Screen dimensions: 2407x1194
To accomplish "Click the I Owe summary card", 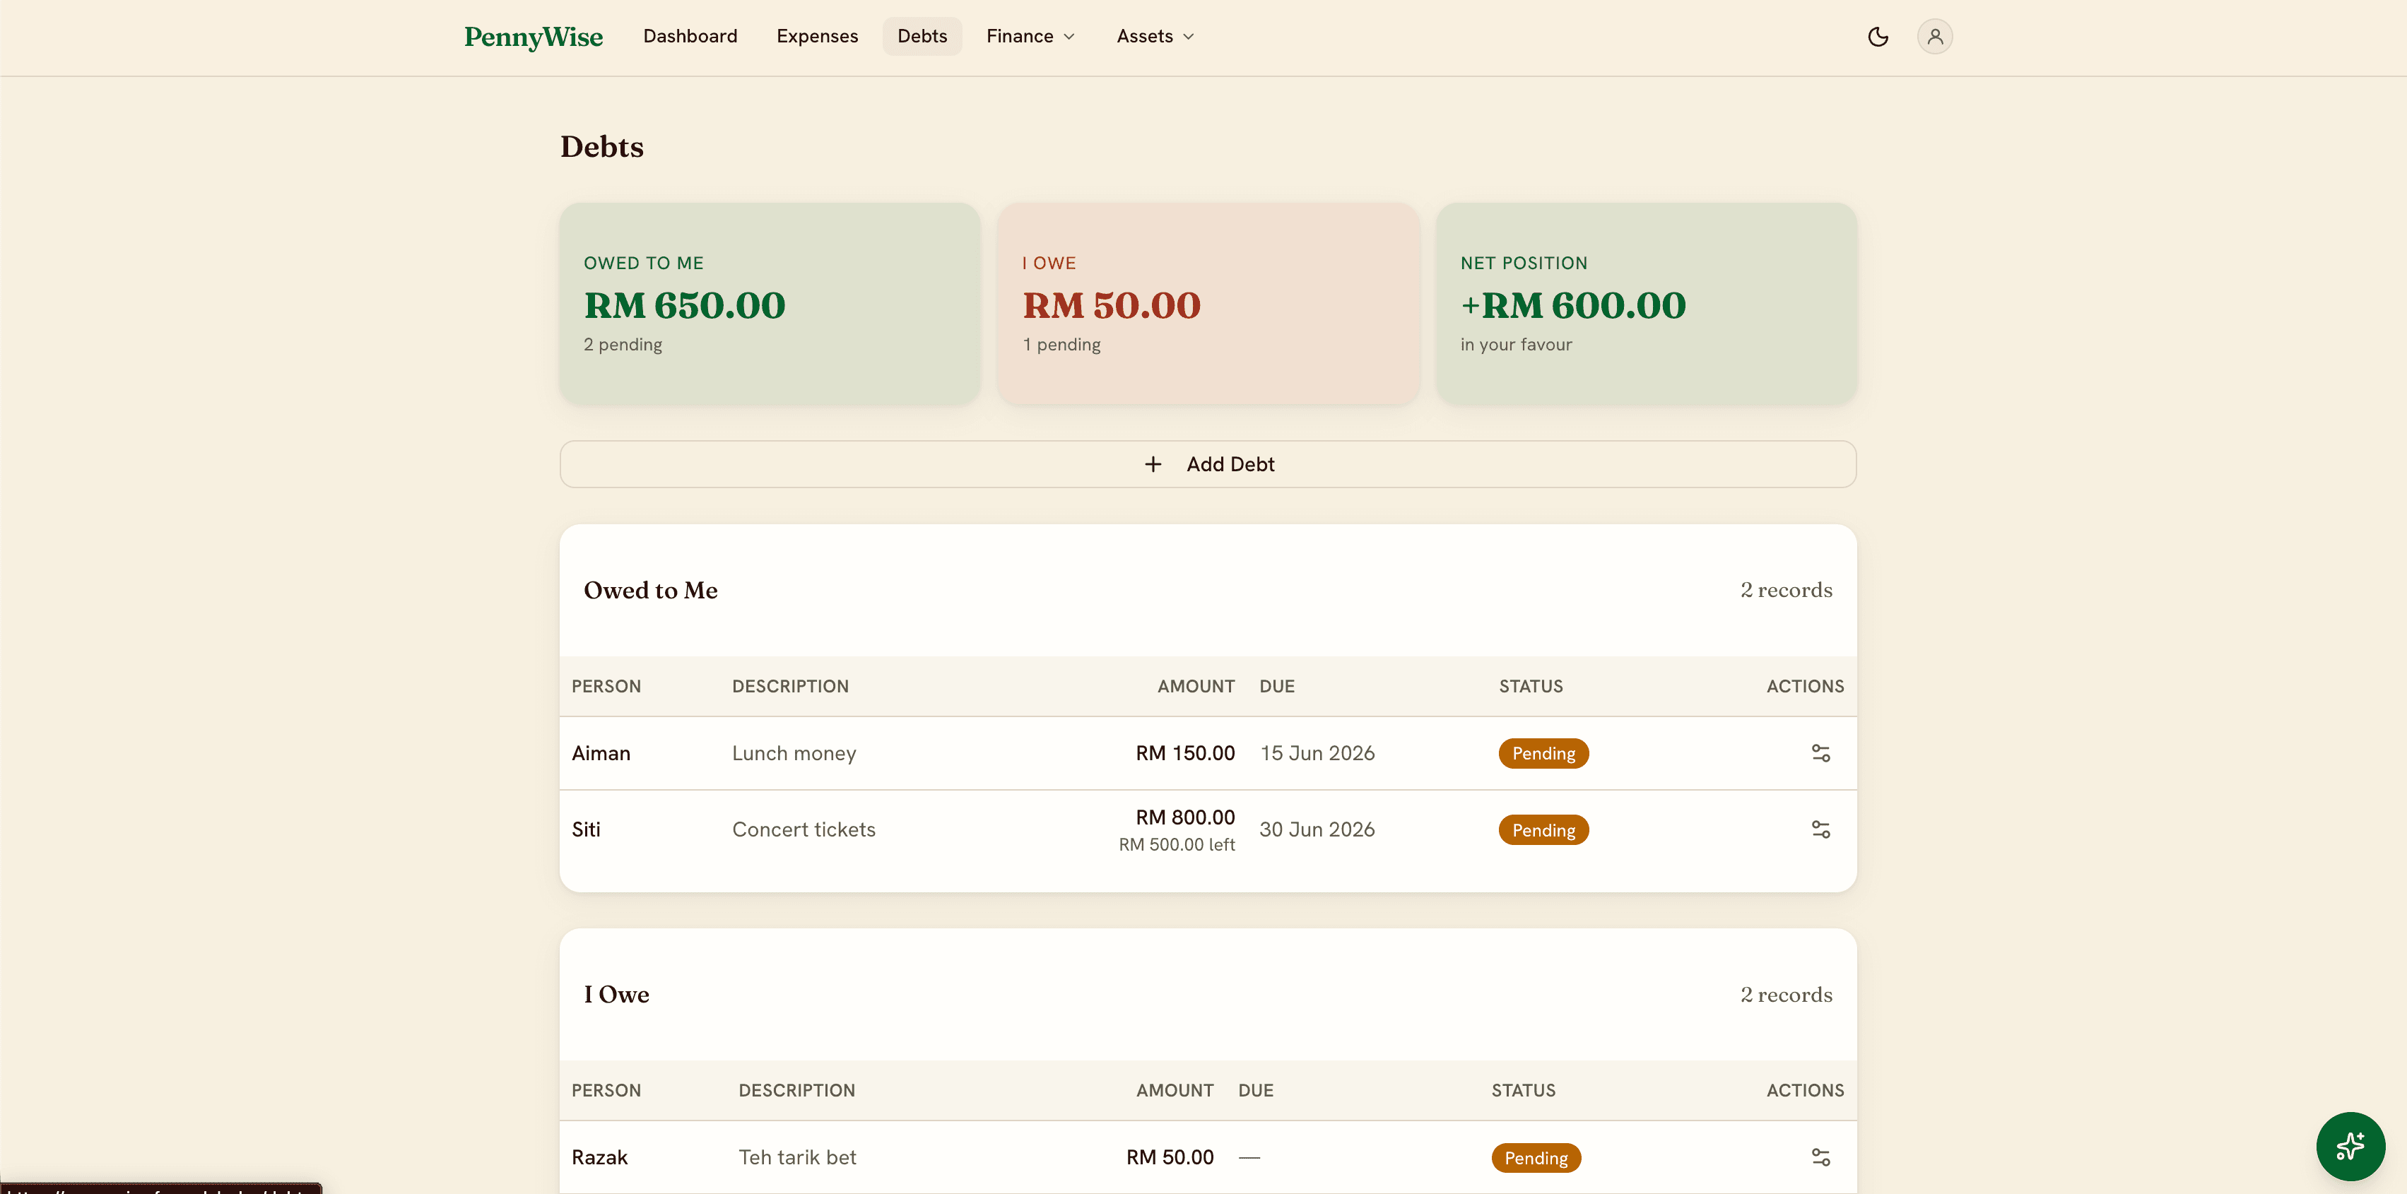I will [x=1207, y=304].
